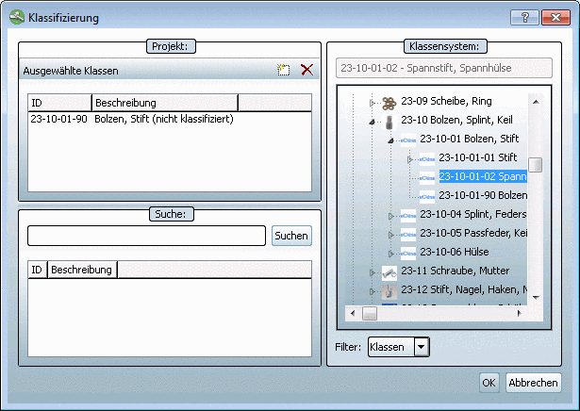Select tree item 23-10-01 Bolzen, Stift

[x=470, y=139]
